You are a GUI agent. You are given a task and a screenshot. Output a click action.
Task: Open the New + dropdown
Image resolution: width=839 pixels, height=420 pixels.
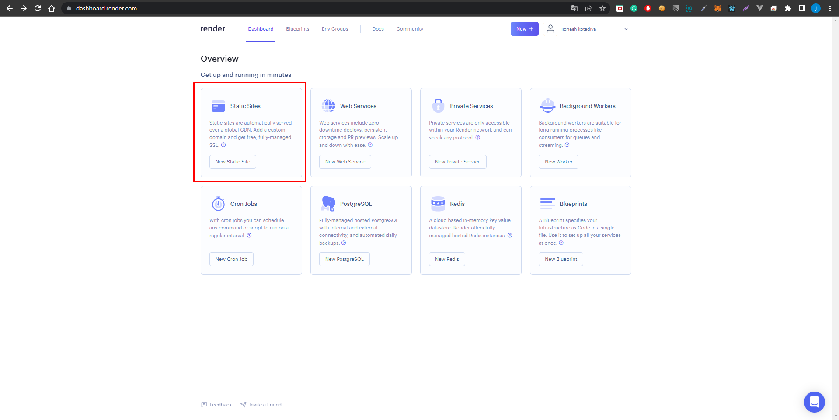coord(524,28)
